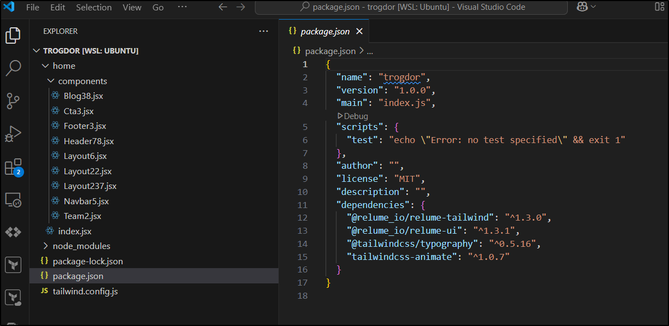Click line number 18 in the gutter
The height and width of the screenshot is (326, 669).
[x=302, y=295]
